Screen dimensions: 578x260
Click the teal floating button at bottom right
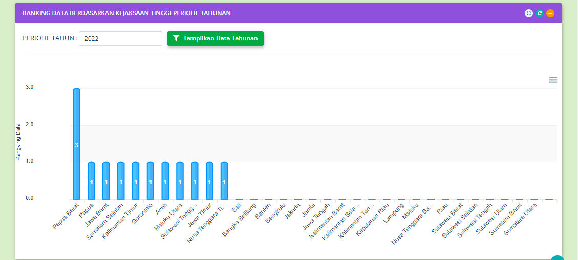coord(557,258)
